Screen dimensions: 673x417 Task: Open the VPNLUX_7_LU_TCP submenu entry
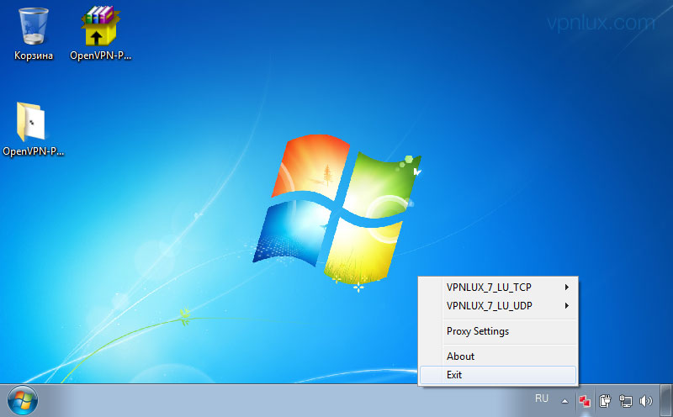click(499, 287)
